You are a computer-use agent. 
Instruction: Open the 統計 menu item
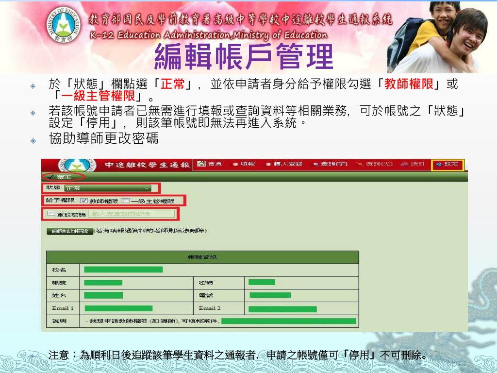click(x=413, y=164)
